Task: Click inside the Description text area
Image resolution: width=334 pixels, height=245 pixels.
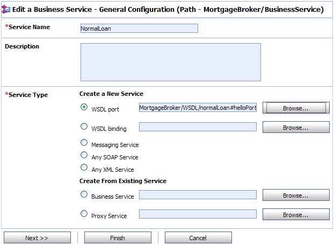Action: click(171, 62)
